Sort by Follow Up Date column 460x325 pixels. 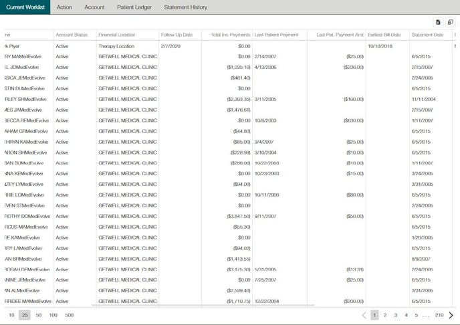tap(177, 34)
